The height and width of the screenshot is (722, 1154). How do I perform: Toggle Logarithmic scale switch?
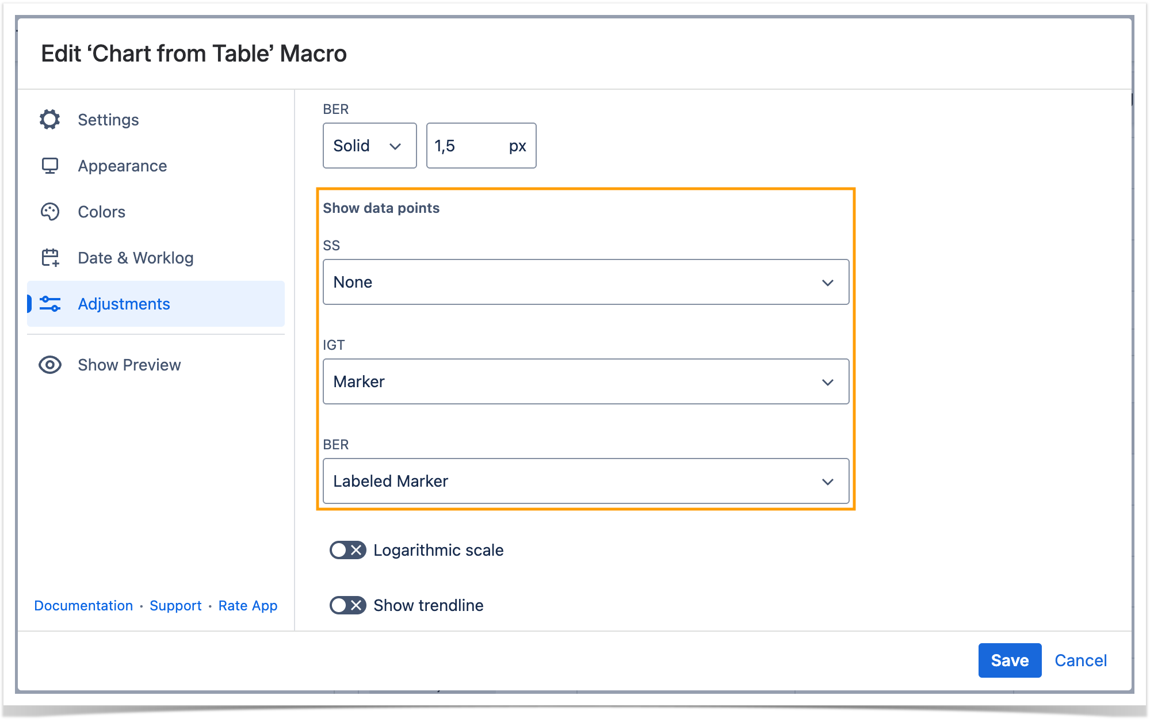tap(347, 550)
